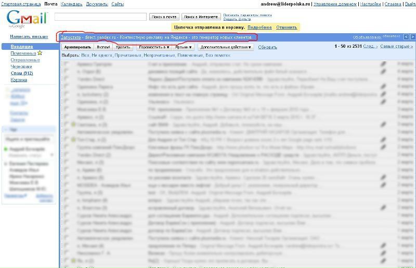This screenshot has width=416, height=268.
Task: Open Календарь from top bar
Action: click(x=71, y=4)
